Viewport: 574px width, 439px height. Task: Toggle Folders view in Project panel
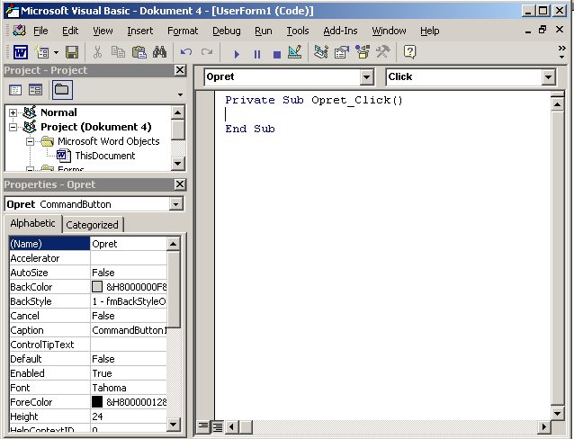[61, 89]
